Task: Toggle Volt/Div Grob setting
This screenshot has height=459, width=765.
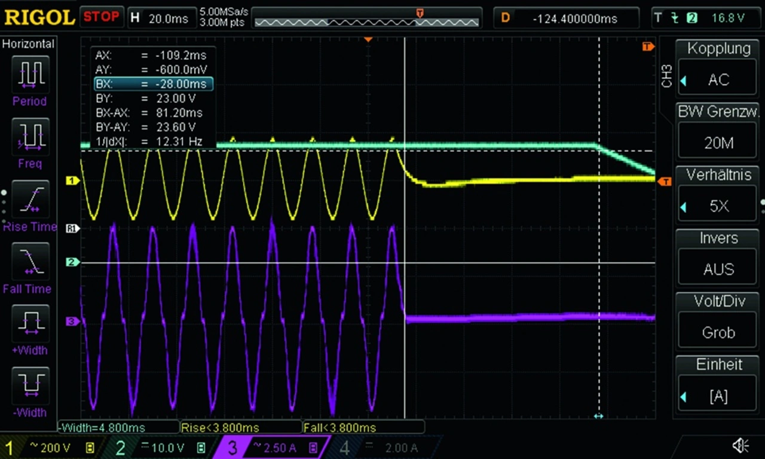Action: pyautogui.click(x=718, y=325)
